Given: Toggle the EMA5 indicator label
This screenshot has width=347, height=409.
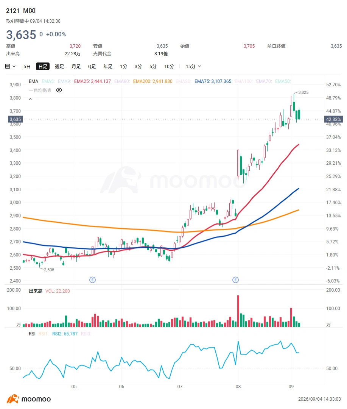Looking at the screenshot, I should [x=48, y=81].
